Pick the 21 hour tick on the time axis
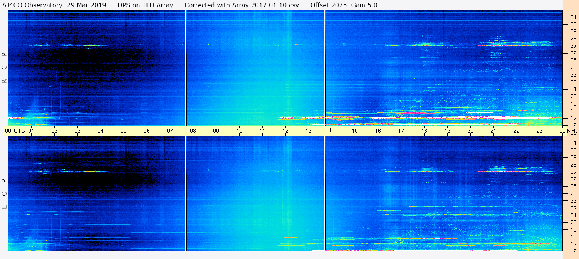 [x=493, y=131]
